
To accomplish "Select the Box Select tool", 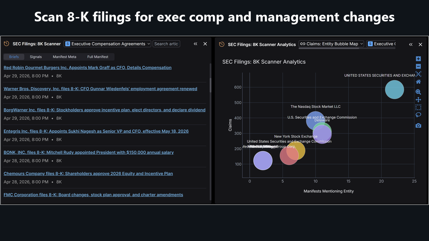I will coord(418,107).
